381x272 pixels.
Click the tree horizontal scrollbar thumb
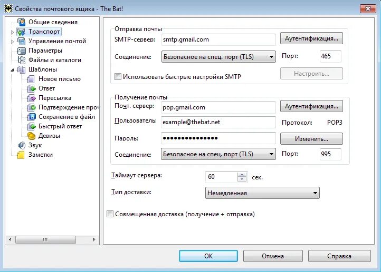[x=45, y=239]
